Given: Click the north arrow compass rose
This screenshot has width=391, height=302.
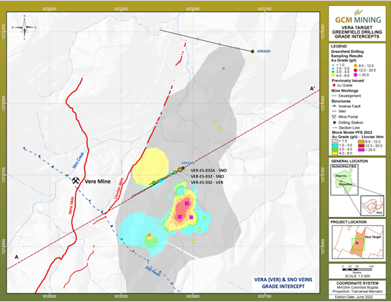Looking at the screenshot, I should [x=24, y=27].
